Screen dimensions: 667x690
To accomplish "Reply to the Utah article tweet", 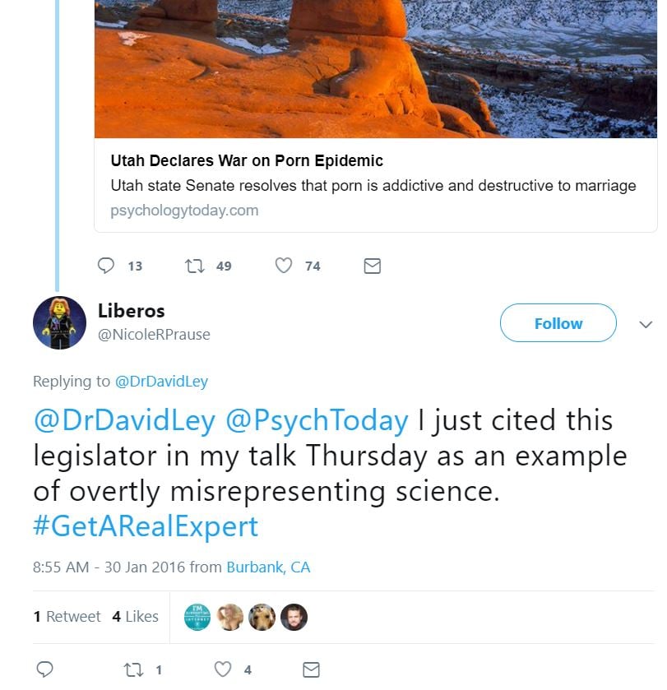I will (106, 266).
